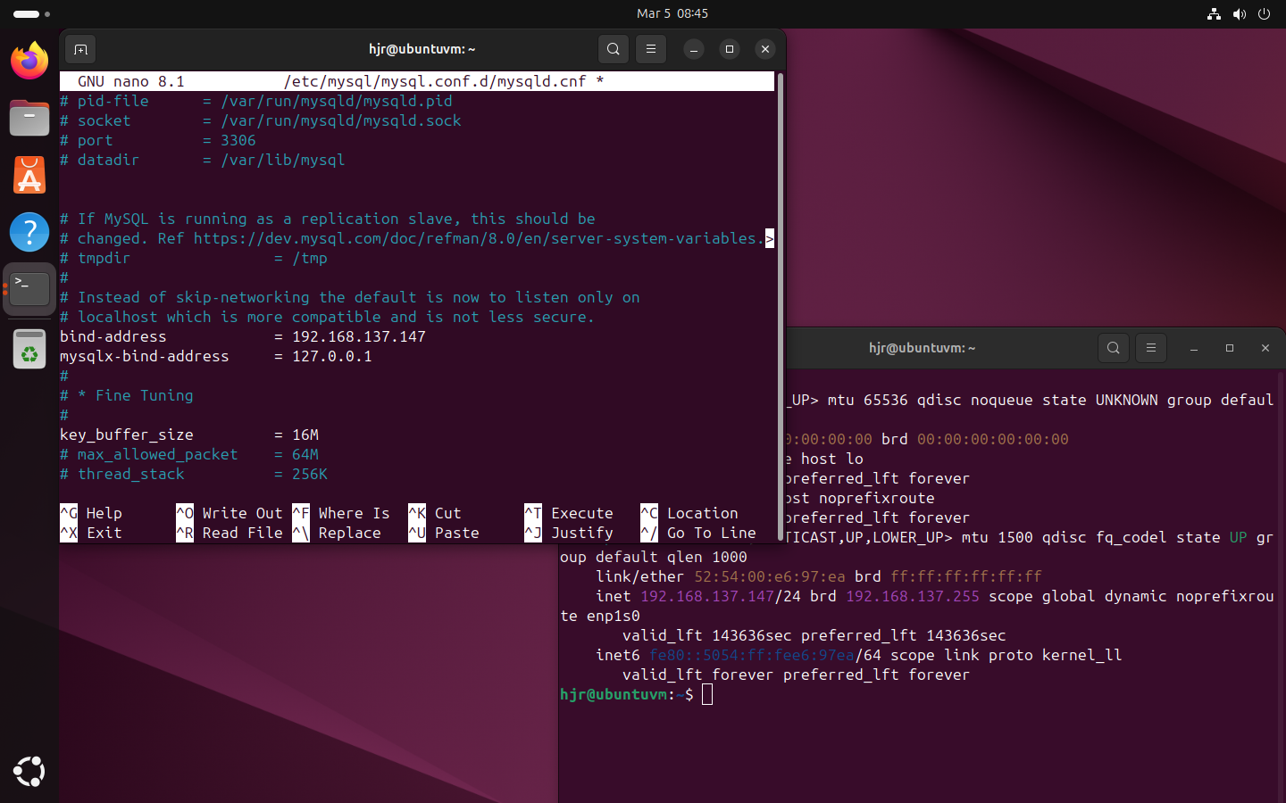
Task: Open Firefox from the dock
Action: [29, 61]
